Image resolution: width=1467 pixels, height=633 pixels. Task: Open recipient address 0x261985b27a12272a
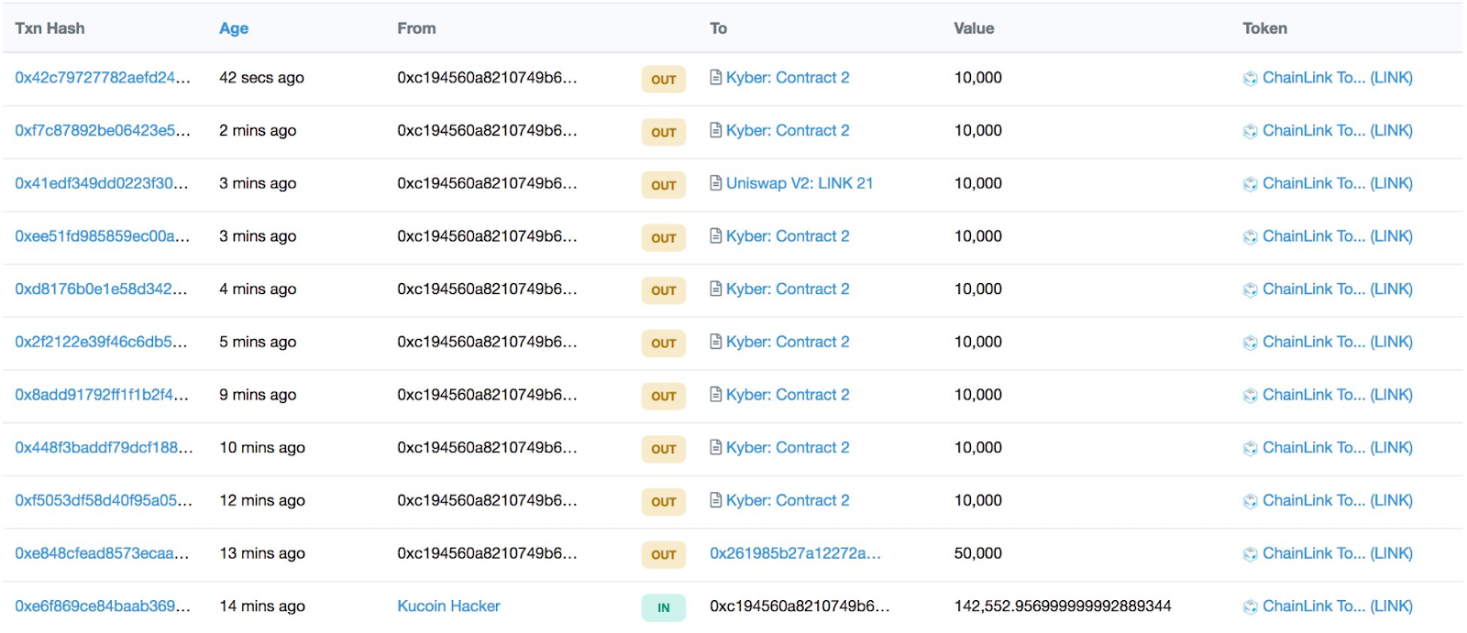(795, 553)
